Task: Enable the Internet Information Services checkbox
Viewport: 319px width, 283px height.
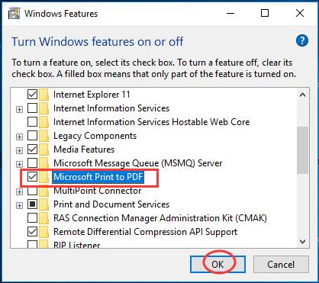Action: pyautogui.click(x=32, y=108)
